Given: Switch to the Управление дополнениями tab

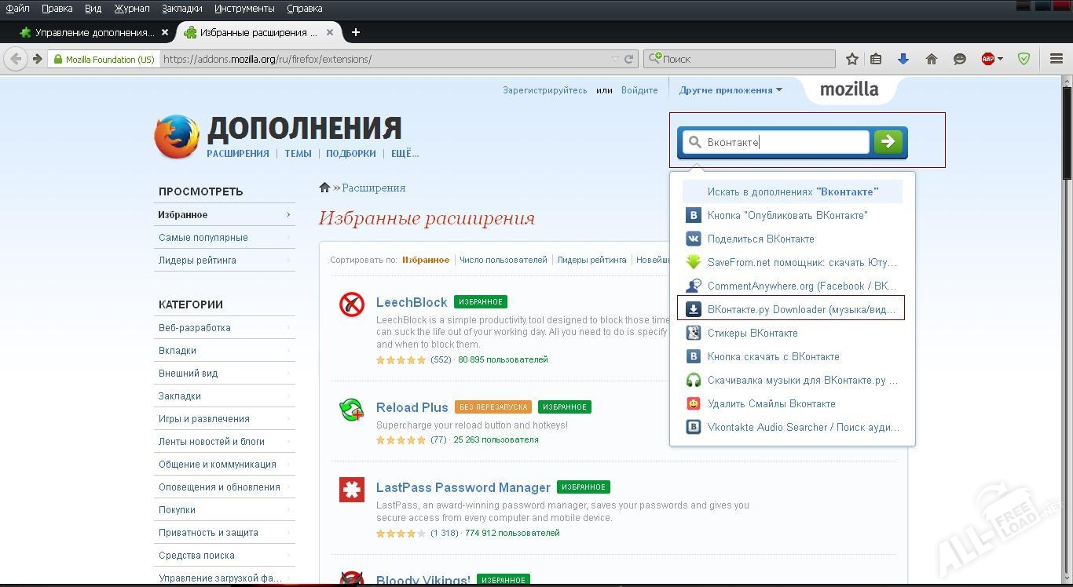Looking at the screenshot, I should click(94, 32).
